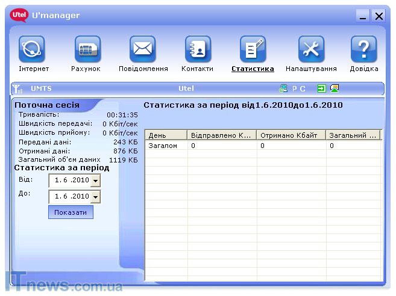The width and height of the screenshot is (396, 296).
Task: Open Повідомлення envelope icon
Action: [143, 50]
